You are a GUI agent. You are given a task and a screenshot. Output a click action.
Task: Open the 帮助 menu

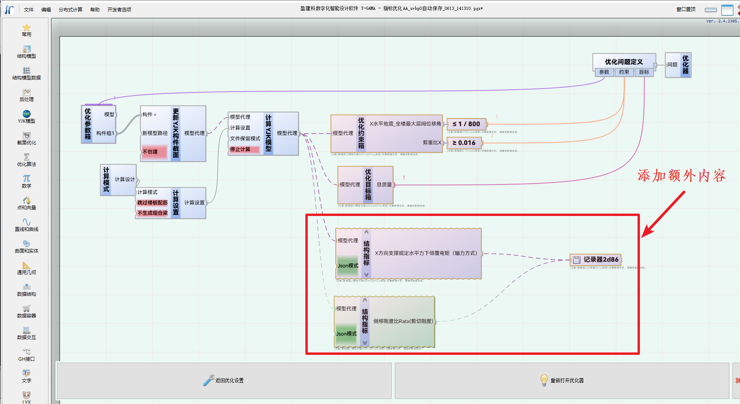coord(95,9)
